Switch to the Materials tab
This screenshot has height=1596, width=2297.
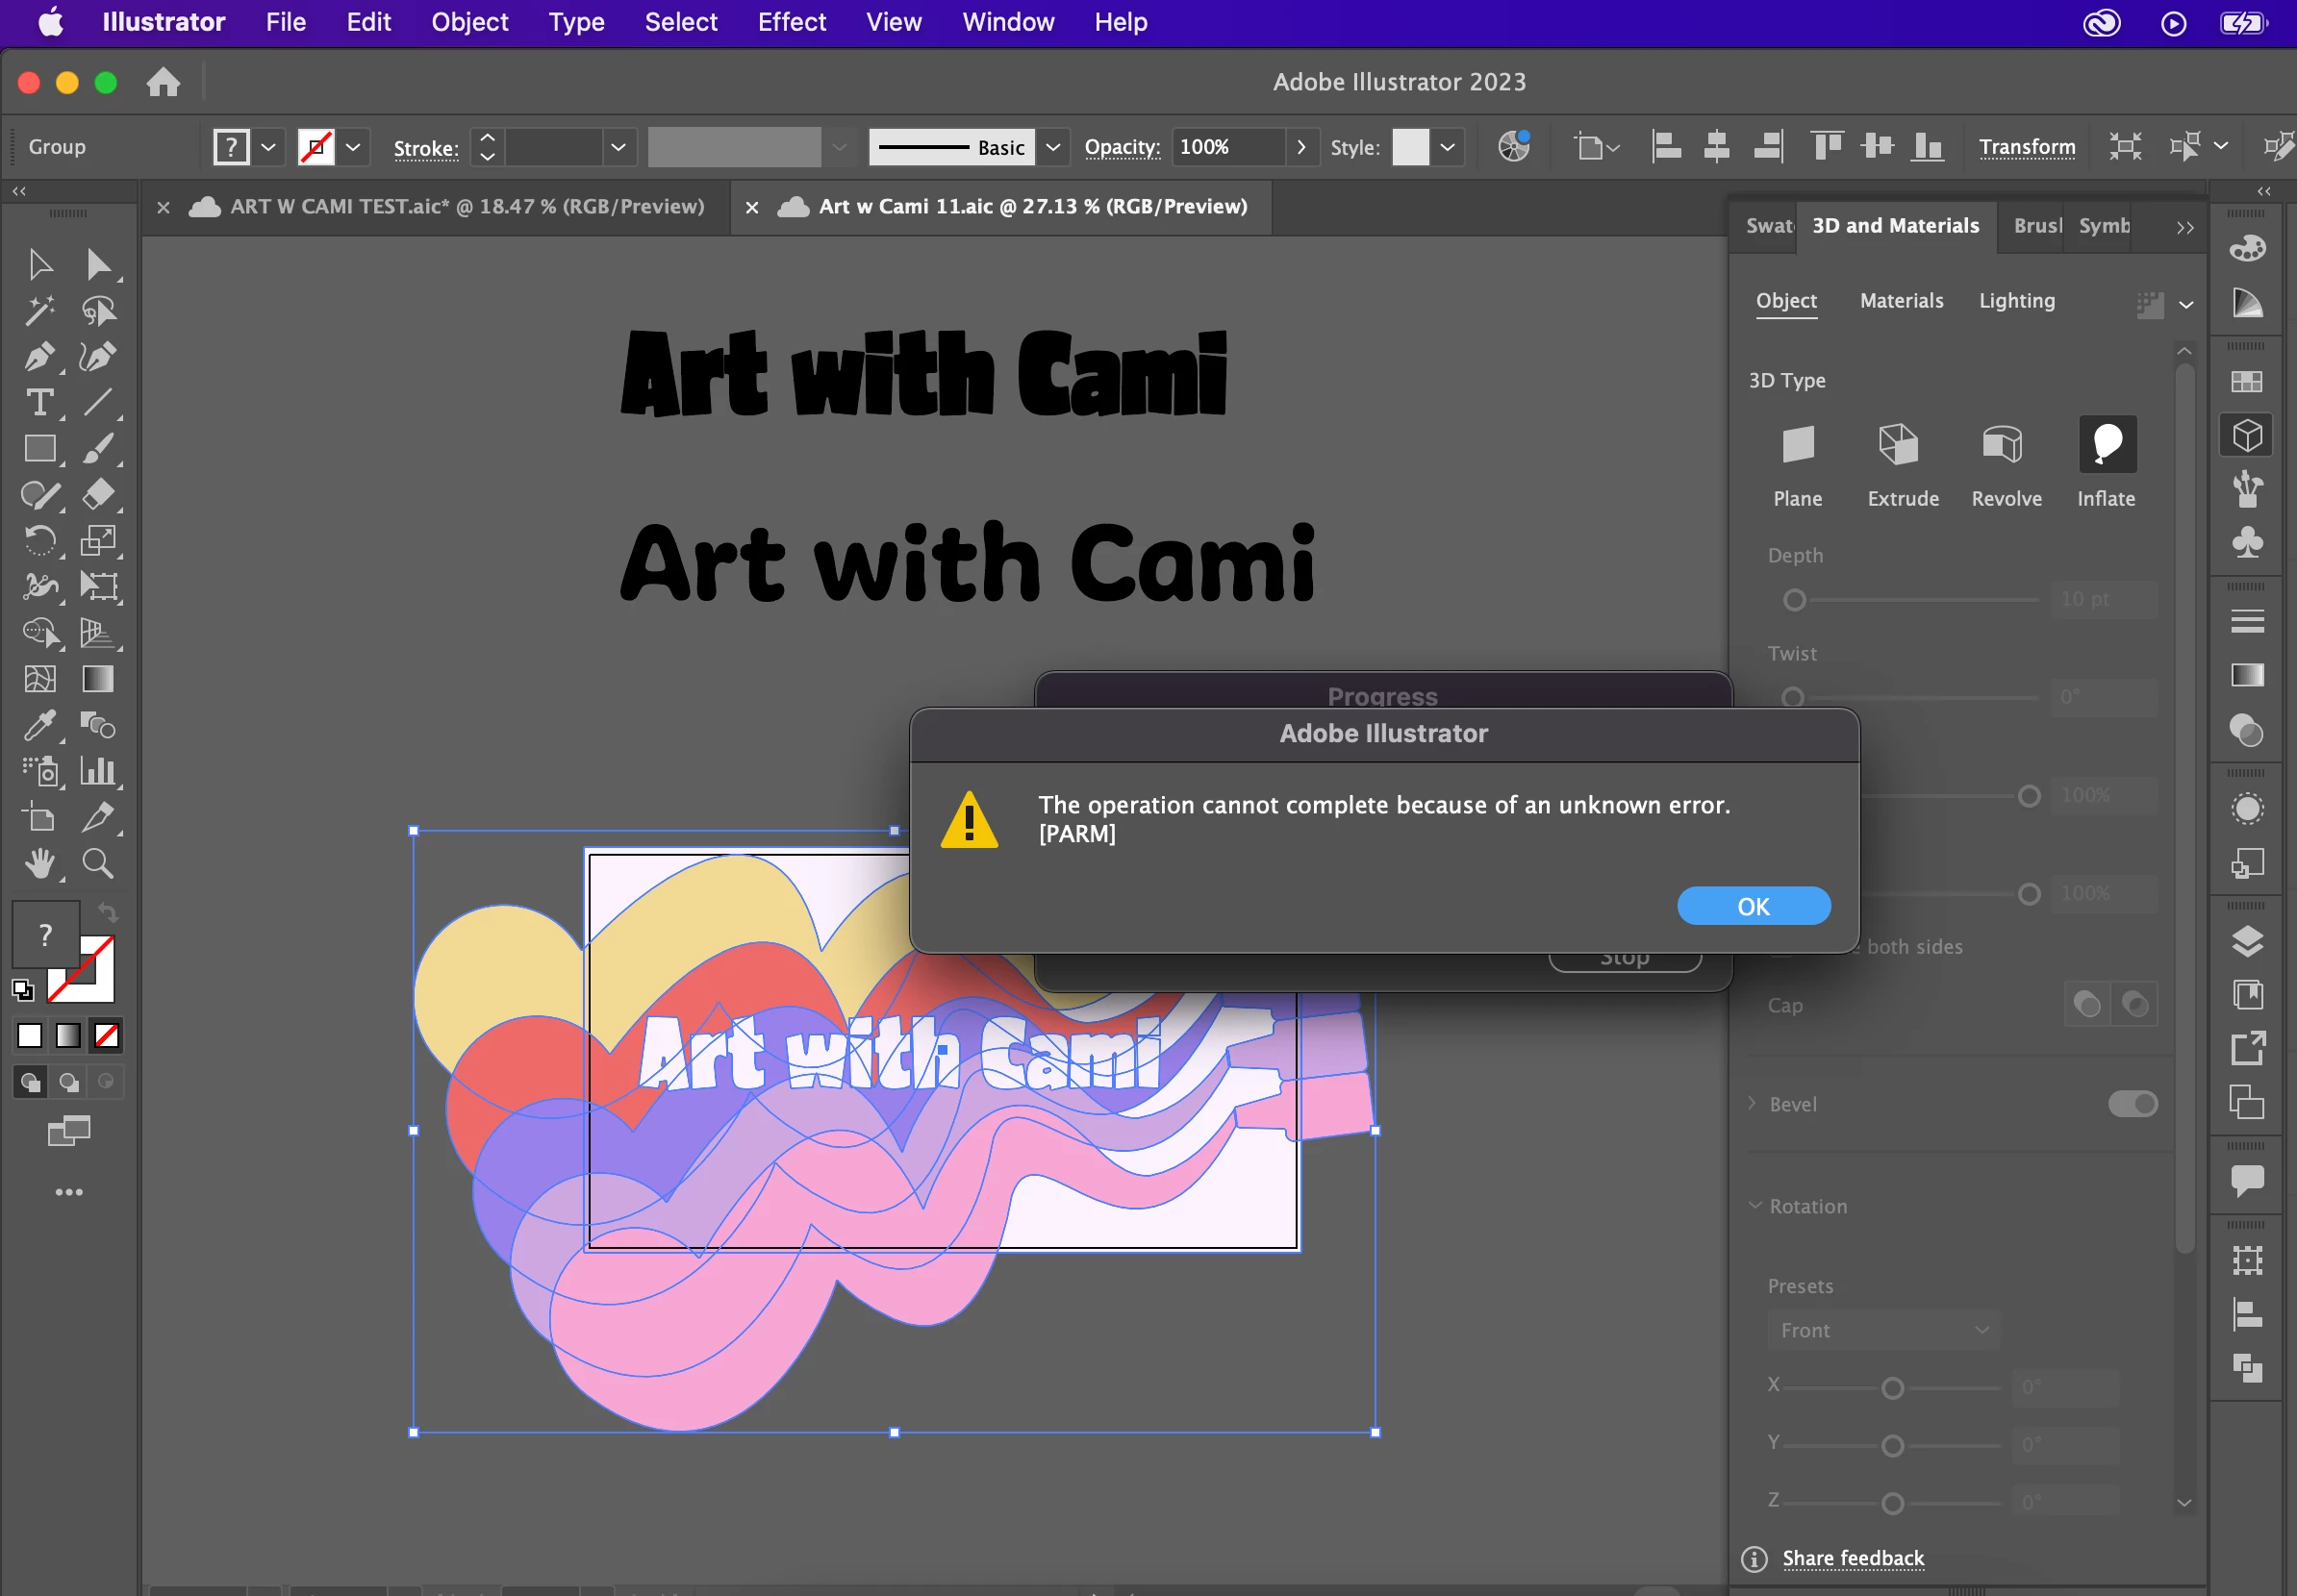(1901, 301)
